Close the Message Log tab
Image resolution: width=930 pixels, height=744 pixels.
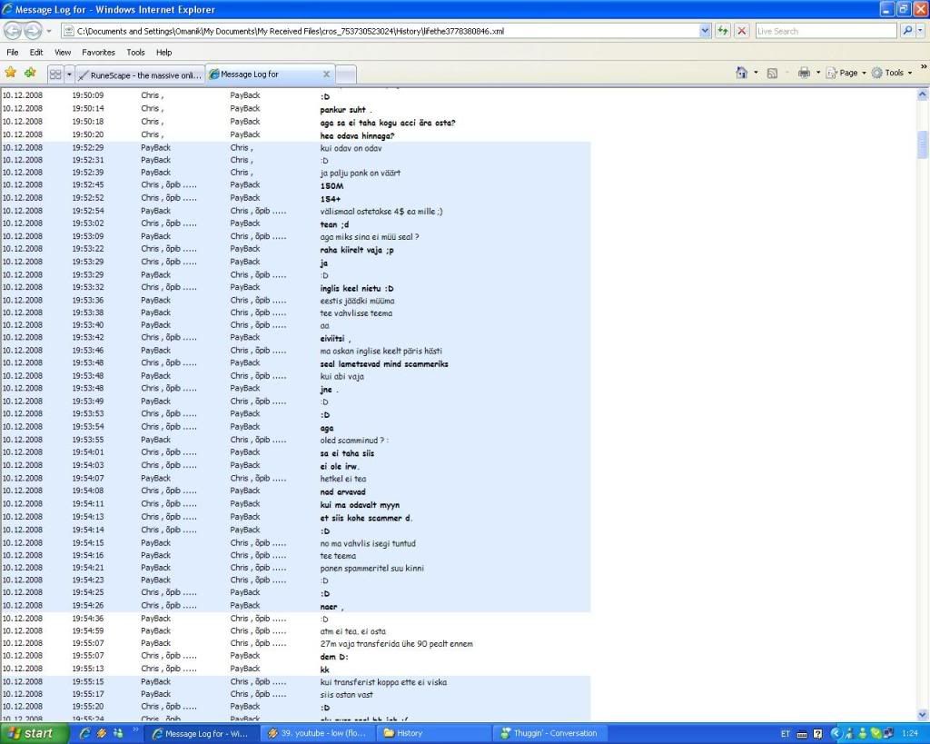pos(327,74)
